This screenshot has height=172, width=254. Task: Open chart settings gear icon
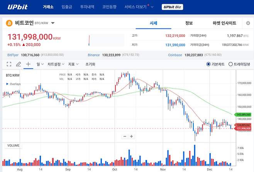[248, 23]
